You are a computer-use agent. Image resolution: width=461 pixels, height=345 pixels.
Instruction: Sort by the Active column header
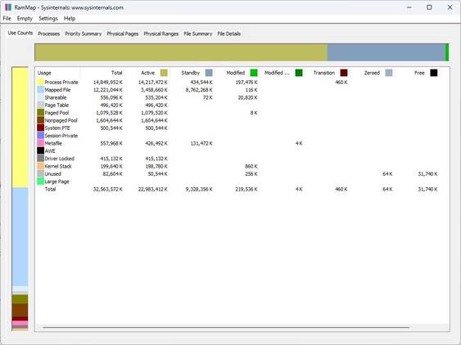[x=147, y=73]
